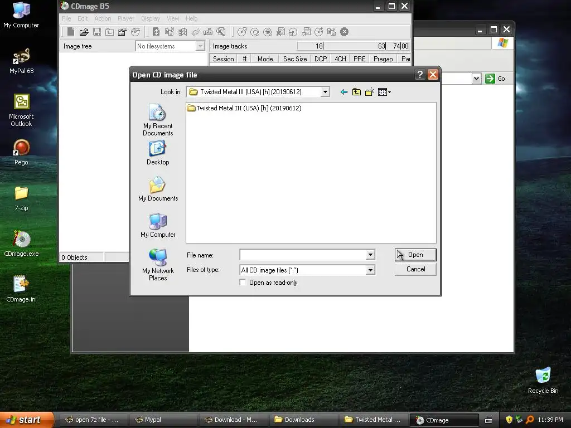Click the Mode column header

265,59
